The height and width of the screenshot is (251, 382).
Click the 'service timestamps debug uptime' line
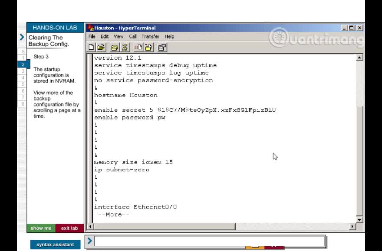[x=155, y=65]
